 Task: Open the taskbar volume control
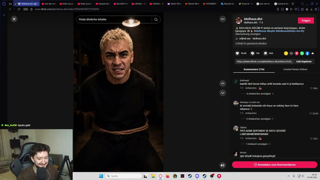click(x=303, y=176)
